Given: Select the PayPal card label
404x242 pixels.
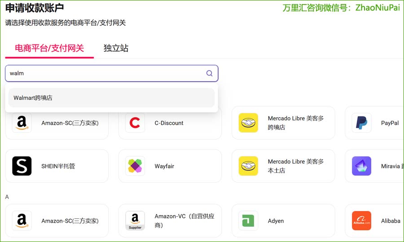Looking at the screenshot, I should tap(390, 123).
